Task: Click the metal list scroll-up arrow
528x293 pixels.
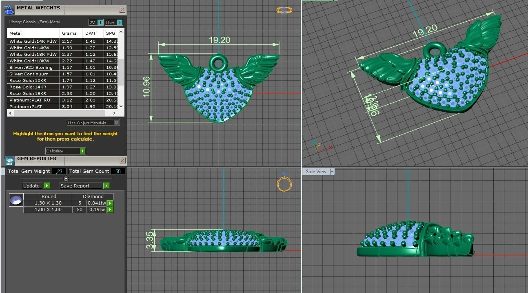Action: (x=121, y=31)
